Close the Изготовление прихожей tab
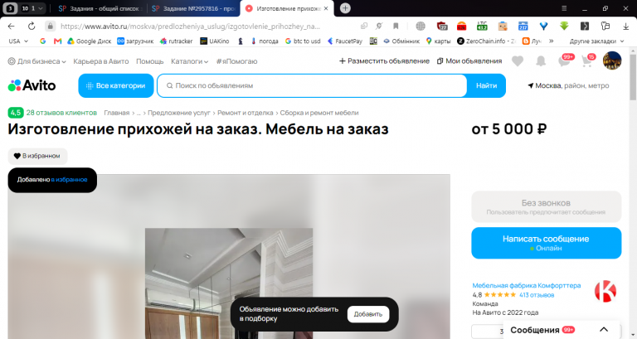This screenshot has width=637, height=339. click(326, 8)
